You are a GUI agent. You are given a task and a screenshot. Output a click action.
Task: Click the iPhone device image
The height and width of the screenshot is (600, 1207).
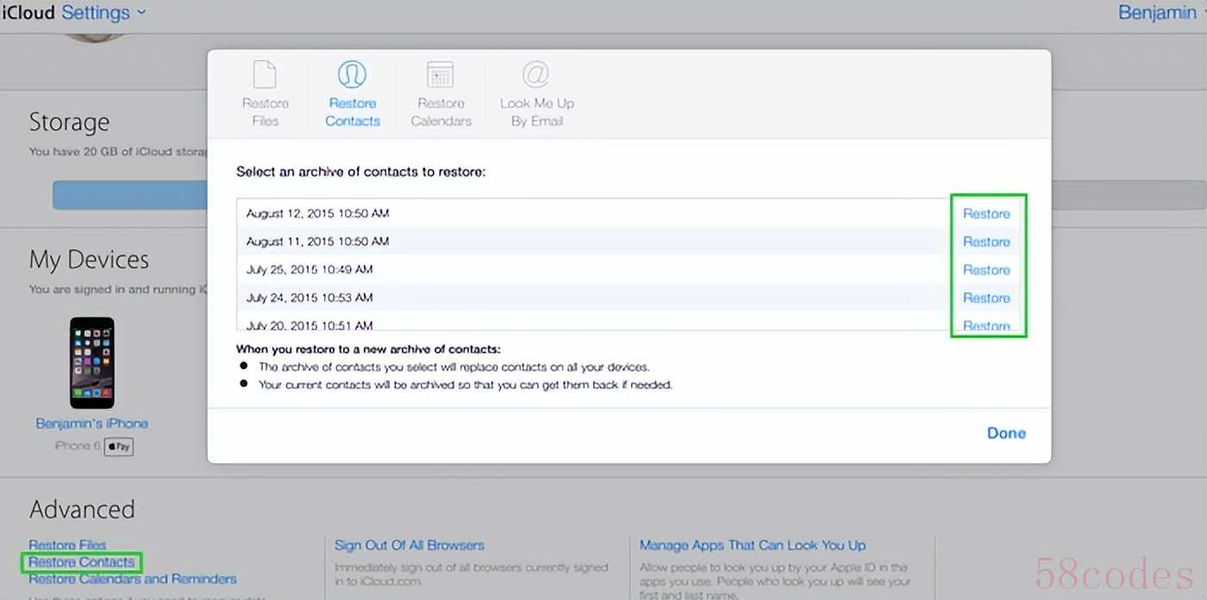click(x=92, y=363)
